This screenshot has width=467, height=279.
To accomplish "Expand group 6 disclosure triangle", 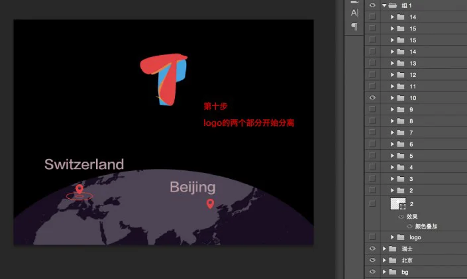I will tap(392, 144).
